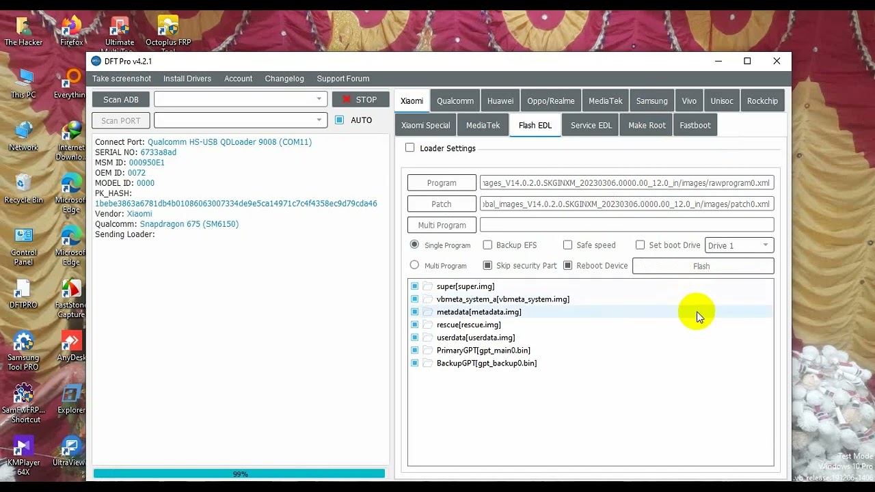
Task: Click the Multi Program browse button
Action: click(x=442, y=225)
